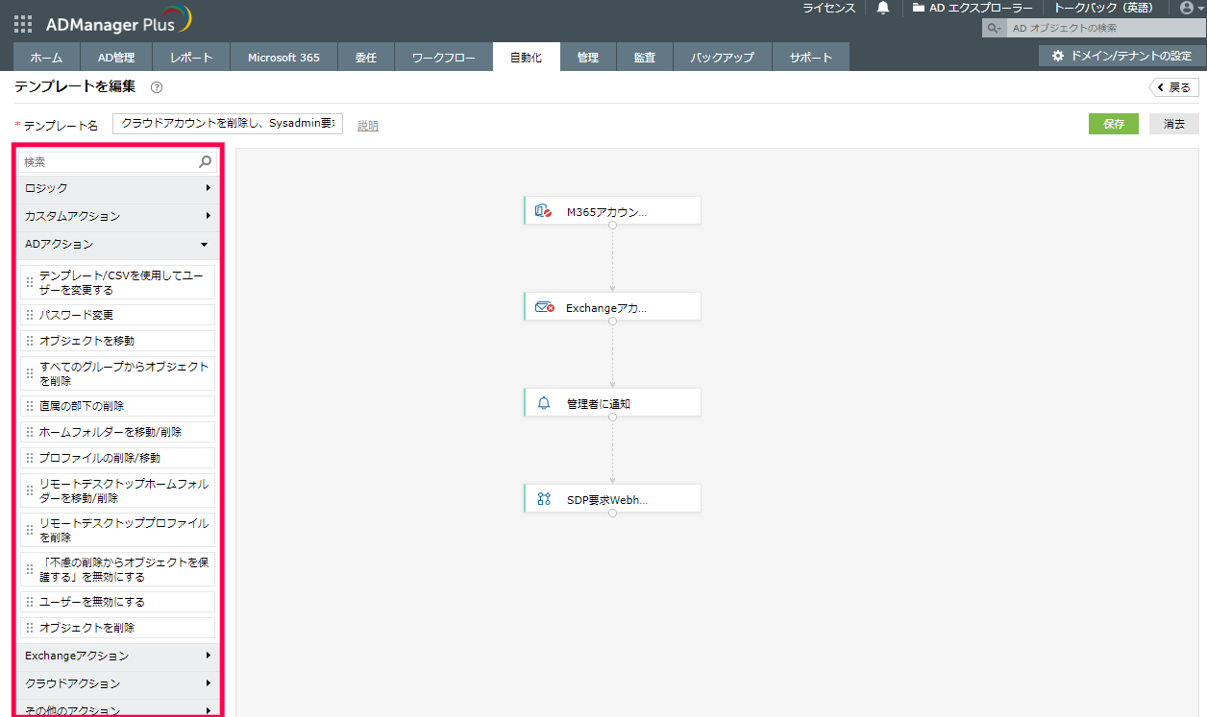
Task: Click the webhook icon on SDP要求Webh node
Action: coord(544,499)
